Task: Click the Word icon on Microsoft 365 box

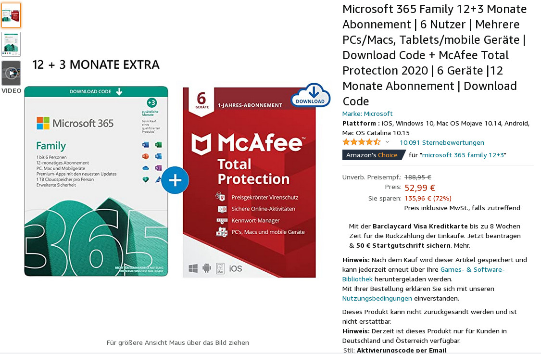Action: 146,145
